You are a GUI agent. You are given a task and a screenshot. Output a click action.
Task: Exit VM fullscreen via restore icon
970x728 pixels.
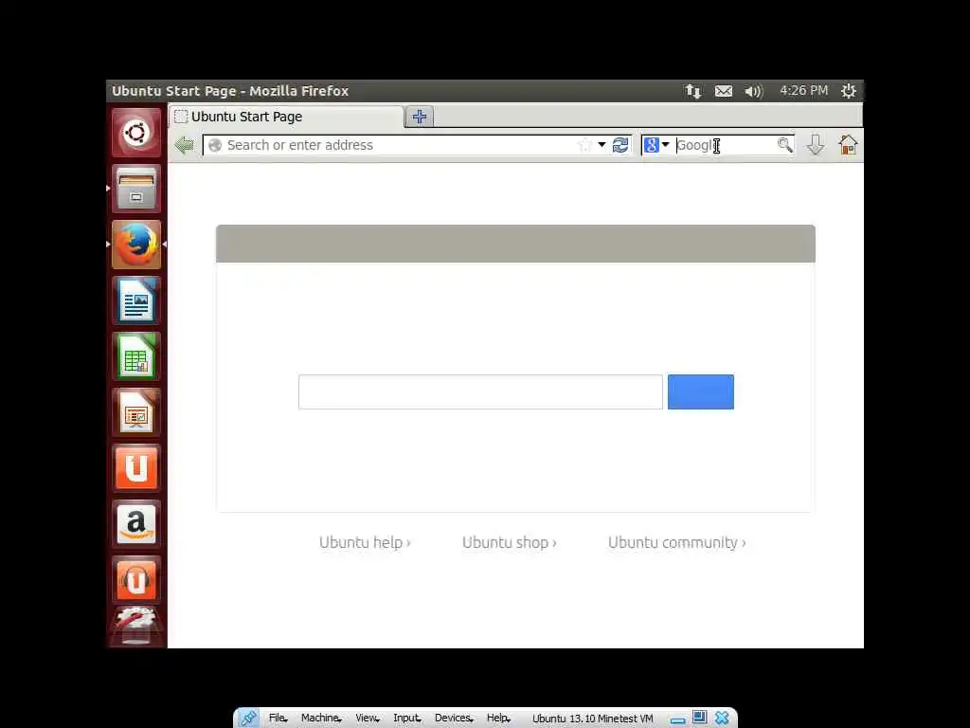click(699, 718)
